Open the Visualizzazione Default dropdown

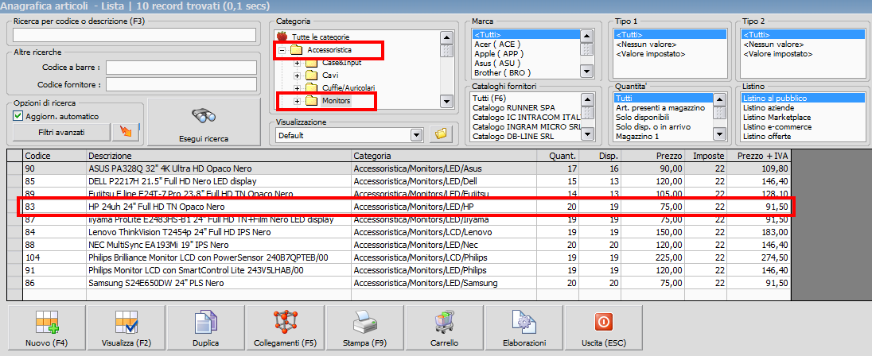[417, 135]
